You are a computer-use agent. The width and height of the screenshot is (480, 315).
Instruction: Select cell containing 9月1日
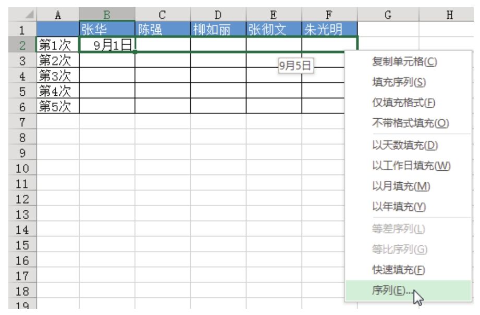[x=107, y=45]
